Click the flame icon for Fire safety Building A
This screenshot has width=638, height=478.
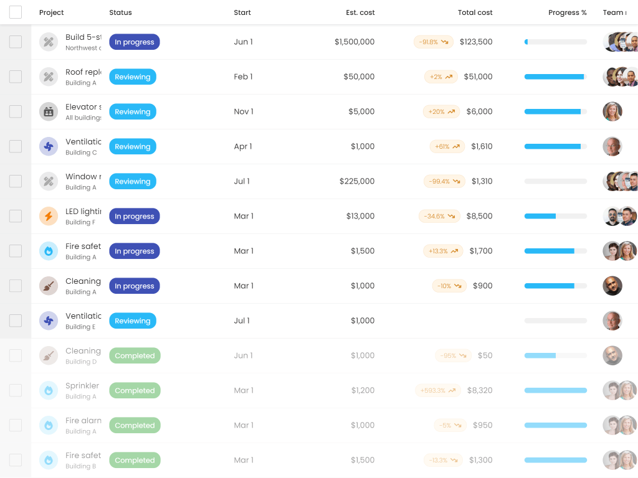[49, 251]
